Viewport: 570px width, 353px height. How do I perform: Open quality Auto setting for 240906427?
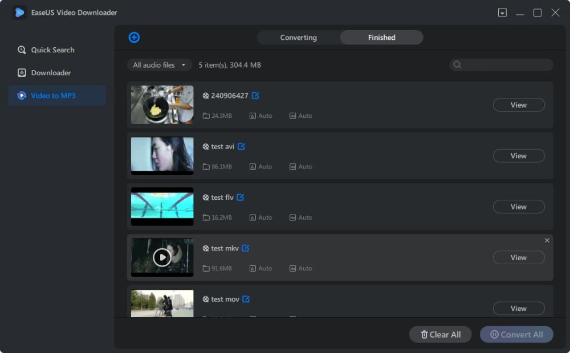coord(260,116)
